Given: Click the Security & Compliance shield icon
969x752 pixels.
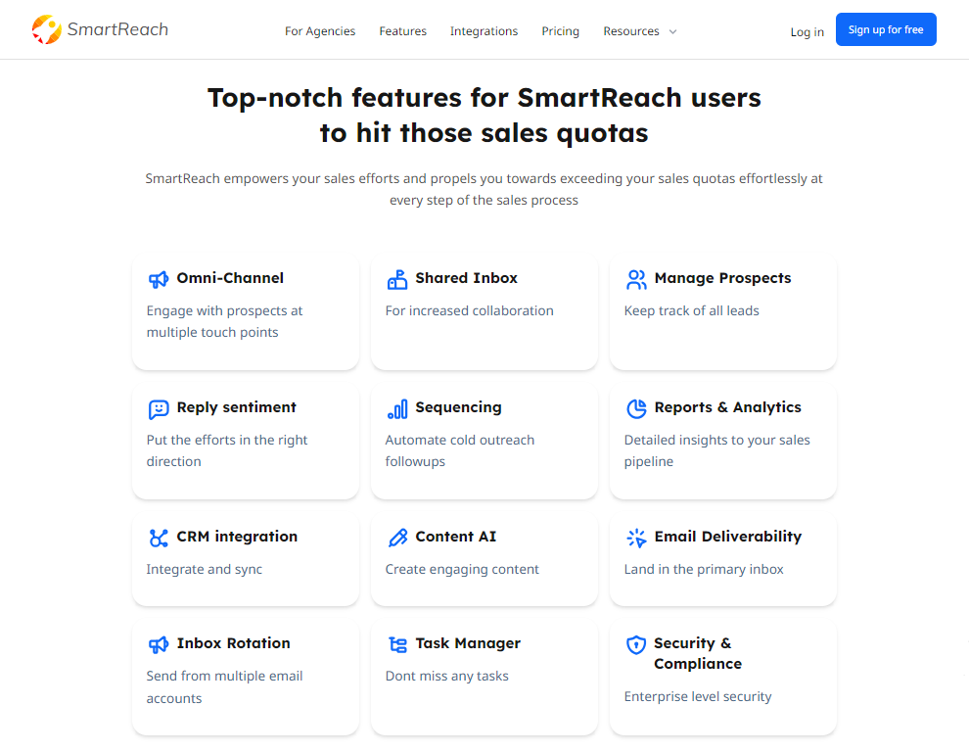Looking at the screenshot, I should pos(636,645).
